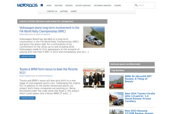172x114 pixels.
Task: Continue reading the Volkswagen WRC article
Action: coord(28,56)
